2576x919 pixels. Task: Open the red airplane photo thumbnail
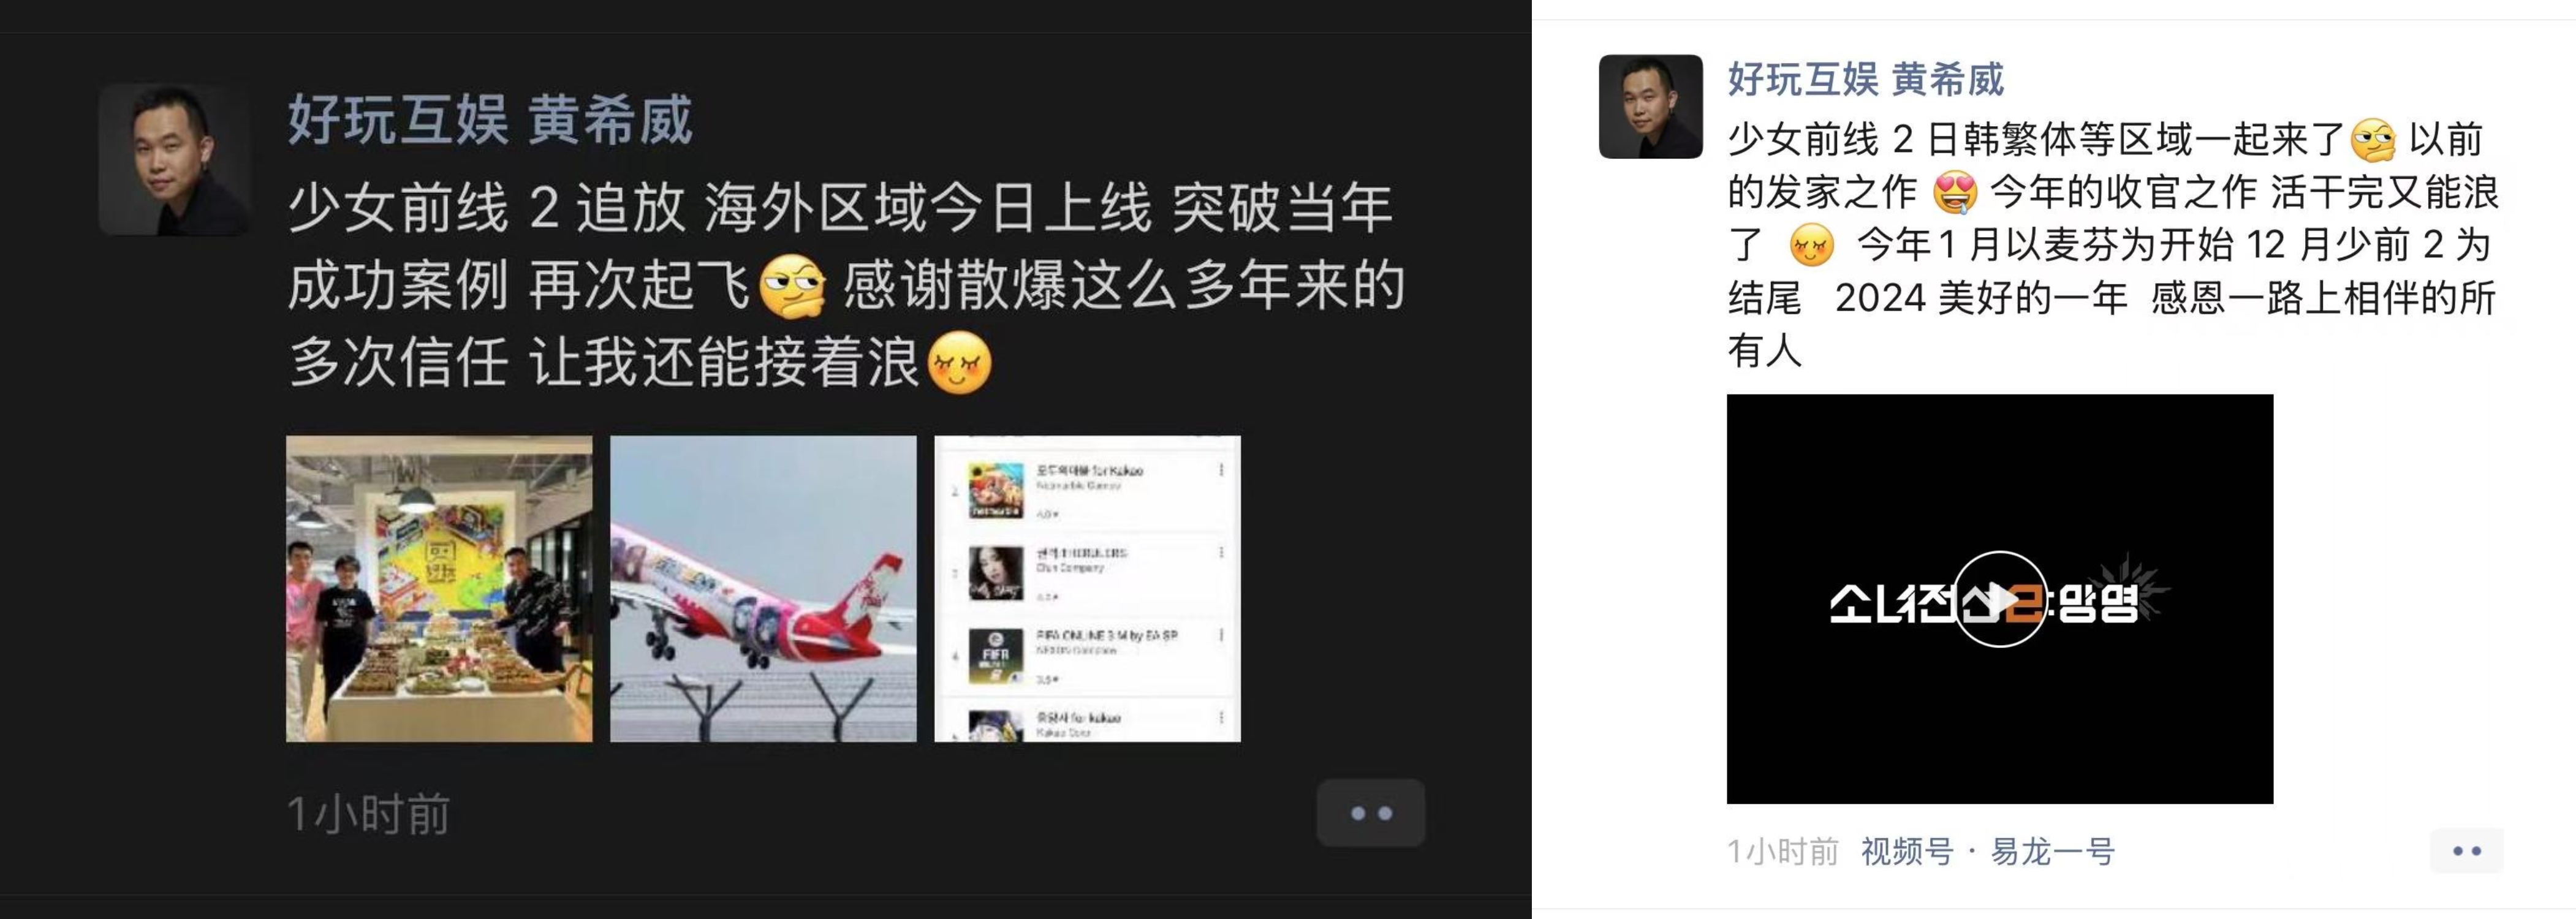pyautogui.click(x=763, y=589)
